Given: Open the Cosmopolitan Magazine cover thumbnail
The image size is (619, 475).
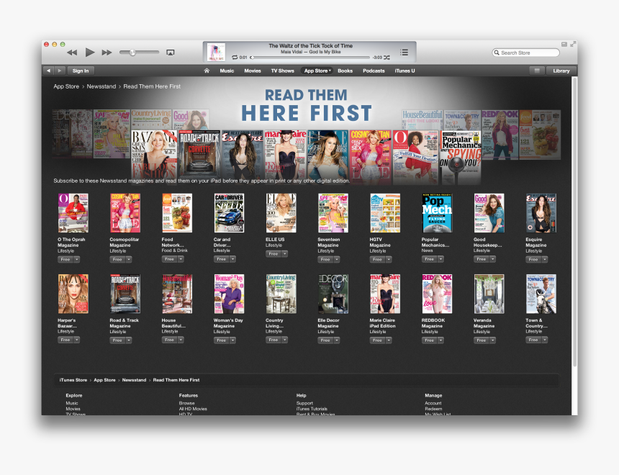Looking at the screenshot, I should pyautogui.click(x=125, y=213).
